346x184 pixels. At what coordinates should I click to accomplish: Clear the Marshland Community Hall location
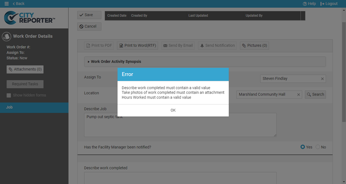tap(299, 95)
